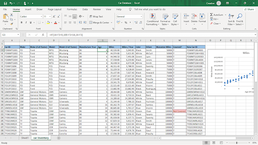Apply the red Font Color swatch
258x145 pixels.
pyautogui.click(x=55, y=23)
